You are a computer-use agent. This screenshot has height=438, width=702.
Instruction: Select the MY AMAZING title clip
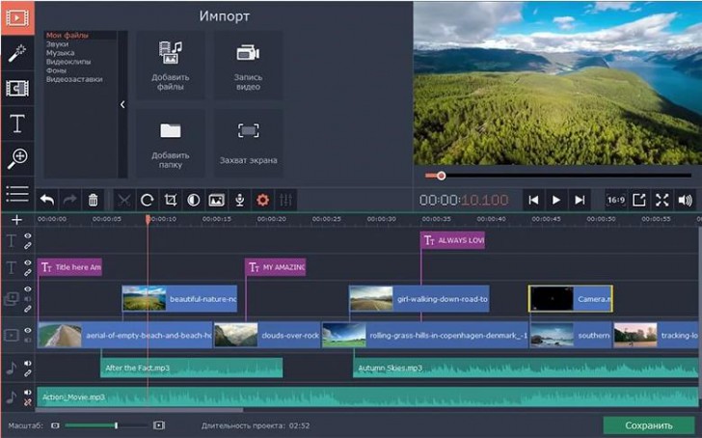[276, 267]
